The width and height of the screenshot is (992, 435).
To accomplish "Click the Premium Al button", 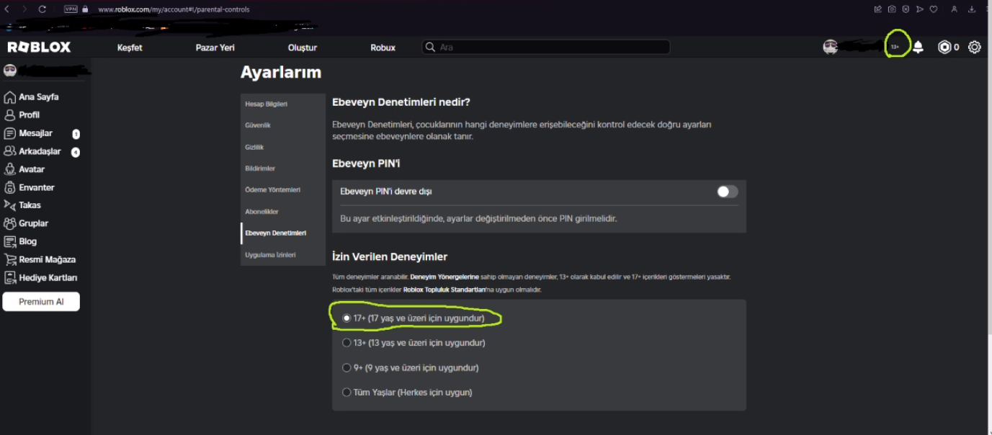I will coord(41,302).
